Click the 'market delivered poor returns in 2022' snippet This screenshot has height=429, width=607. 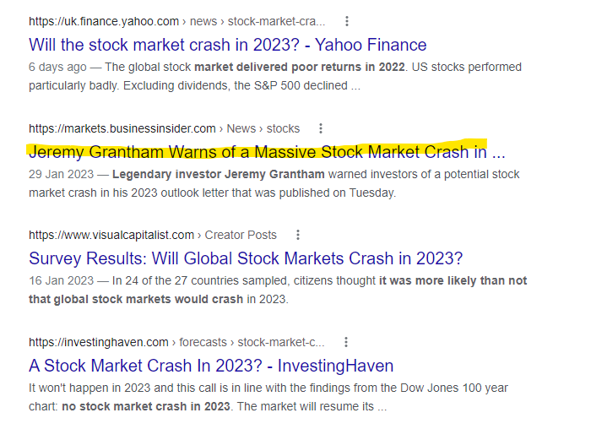point(300,67)
